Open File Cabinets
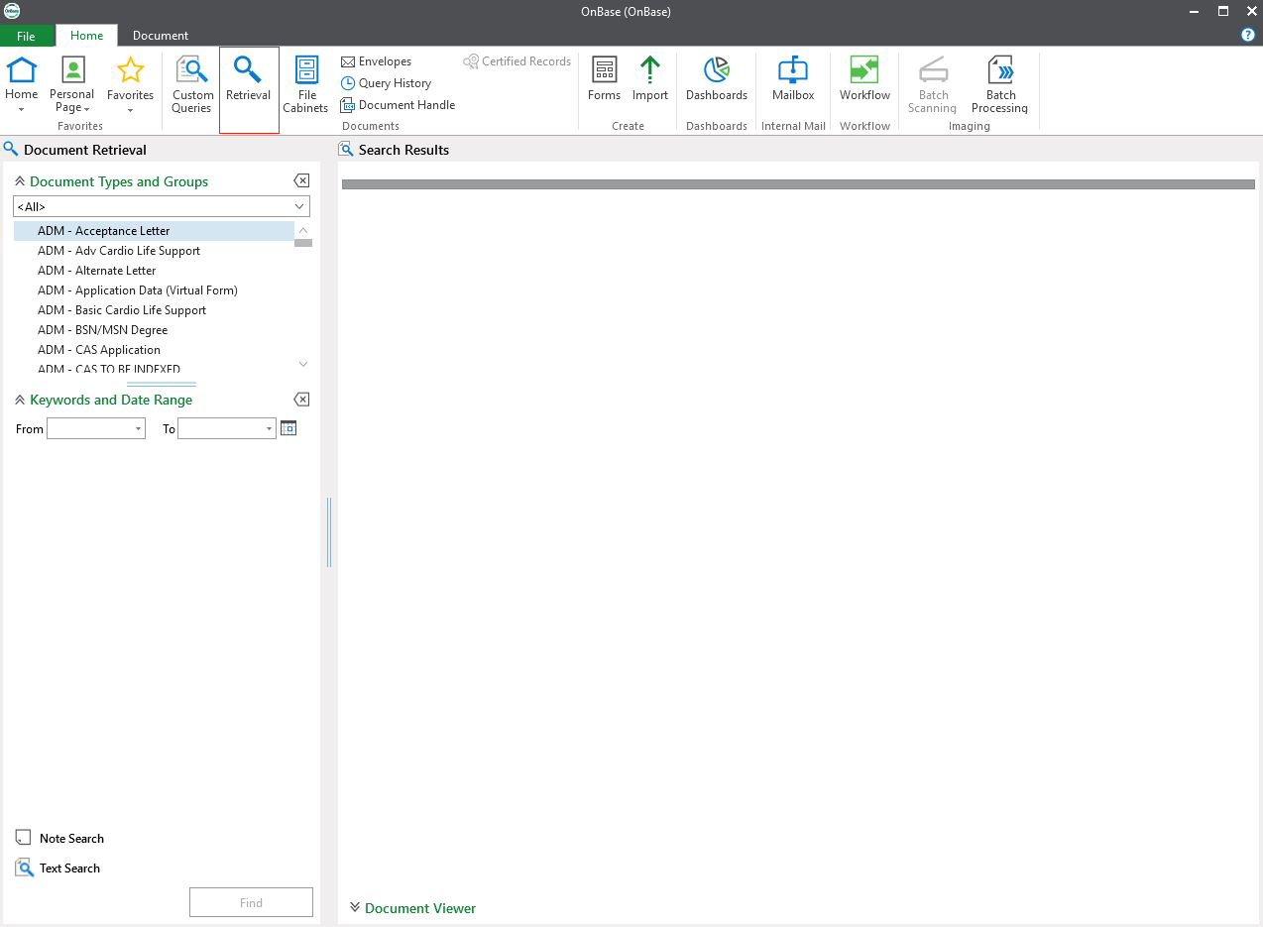This screenshot has height=927, width=1263. (x=305, y=84)
